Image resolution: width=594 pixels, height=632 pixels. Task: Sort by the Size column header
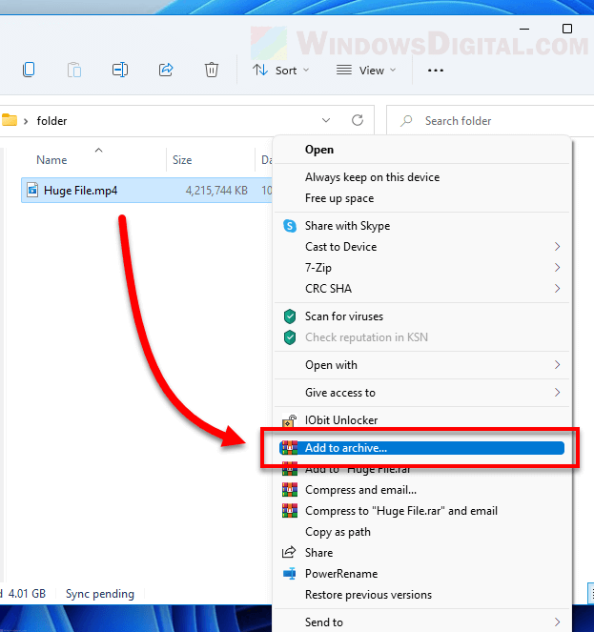point(182,160)
